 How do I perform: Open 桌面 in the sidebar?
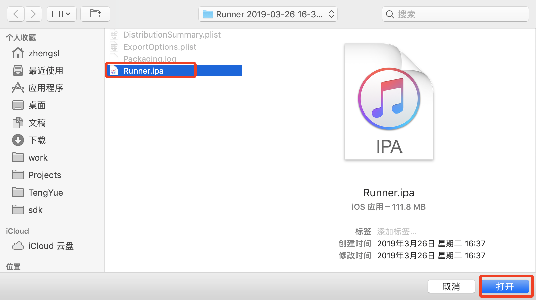click(x=37, y=105)
